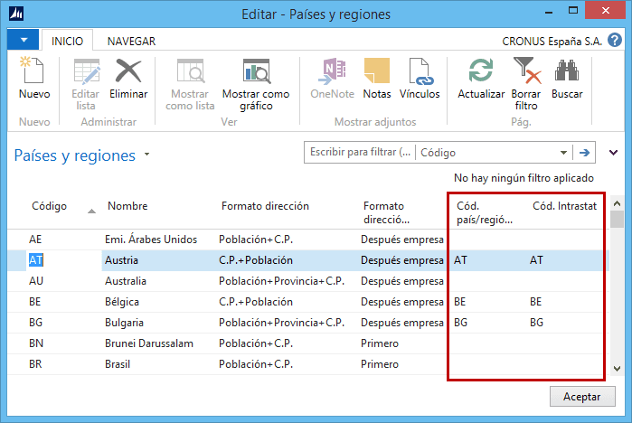Click the Mostrar como lista icon
The image size is (632, 423).
tap(190, 70)
